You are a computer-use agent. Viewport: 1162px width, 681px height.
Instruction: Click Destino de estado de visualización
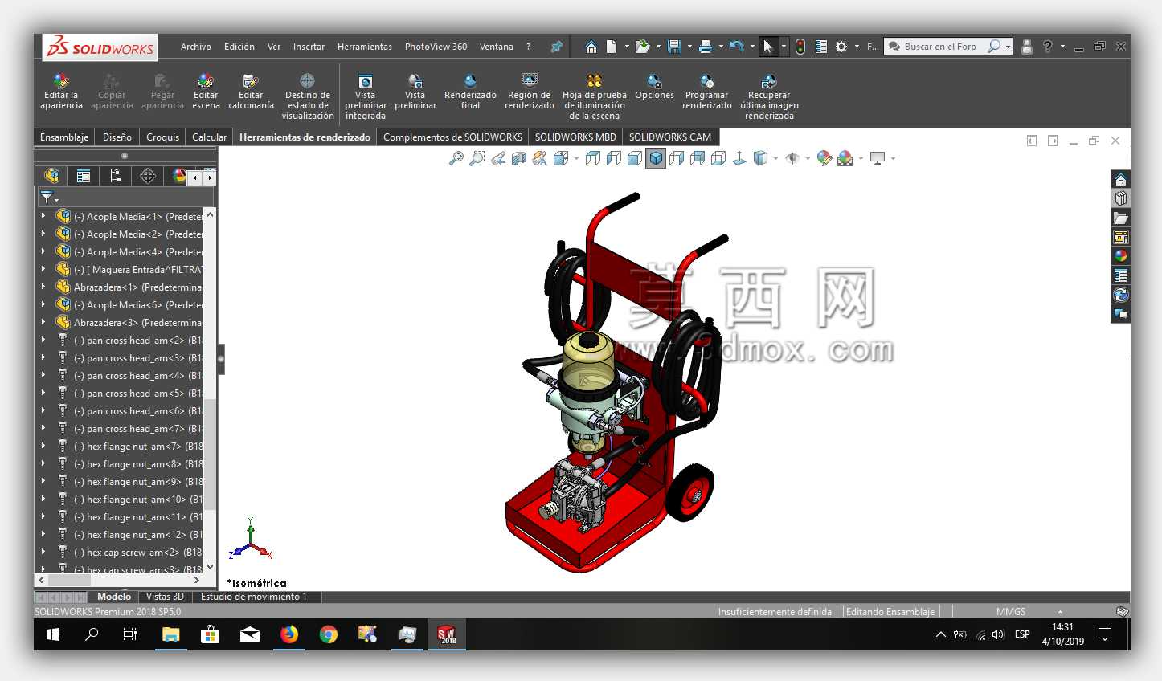click(308, 96)
